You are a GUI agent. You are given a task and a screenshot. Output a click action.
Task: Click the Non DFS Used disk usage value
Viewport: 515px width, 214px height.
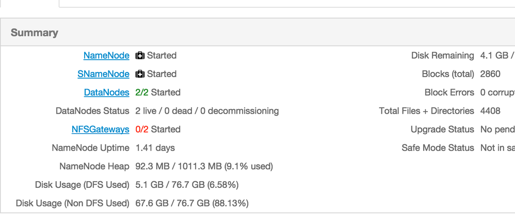192,203
